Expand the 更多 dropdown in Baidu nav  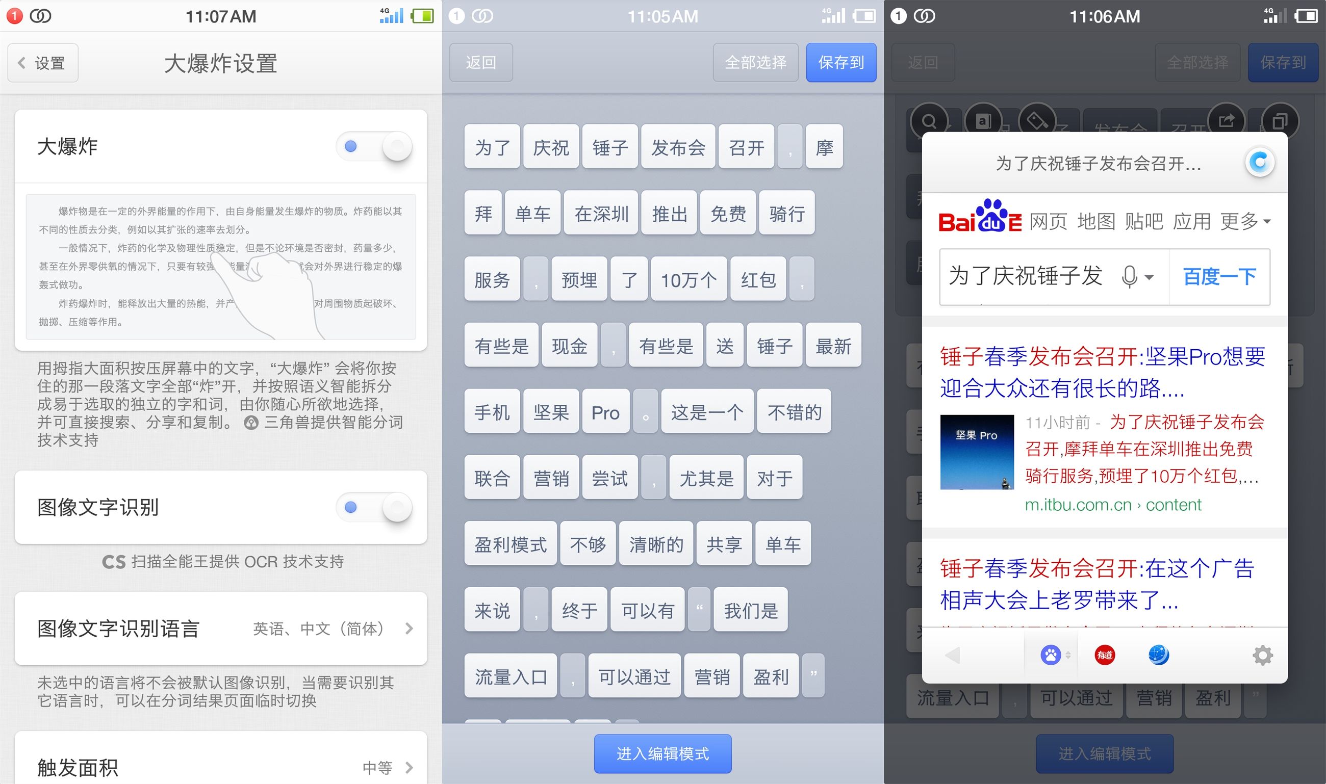pyautogui.click(x=1245, y=221)
